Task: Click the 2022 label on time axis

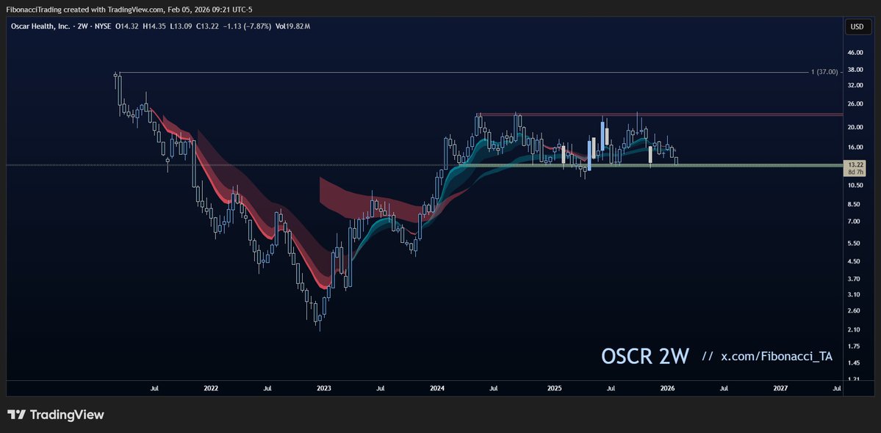Action: click(x=211, y=387)
